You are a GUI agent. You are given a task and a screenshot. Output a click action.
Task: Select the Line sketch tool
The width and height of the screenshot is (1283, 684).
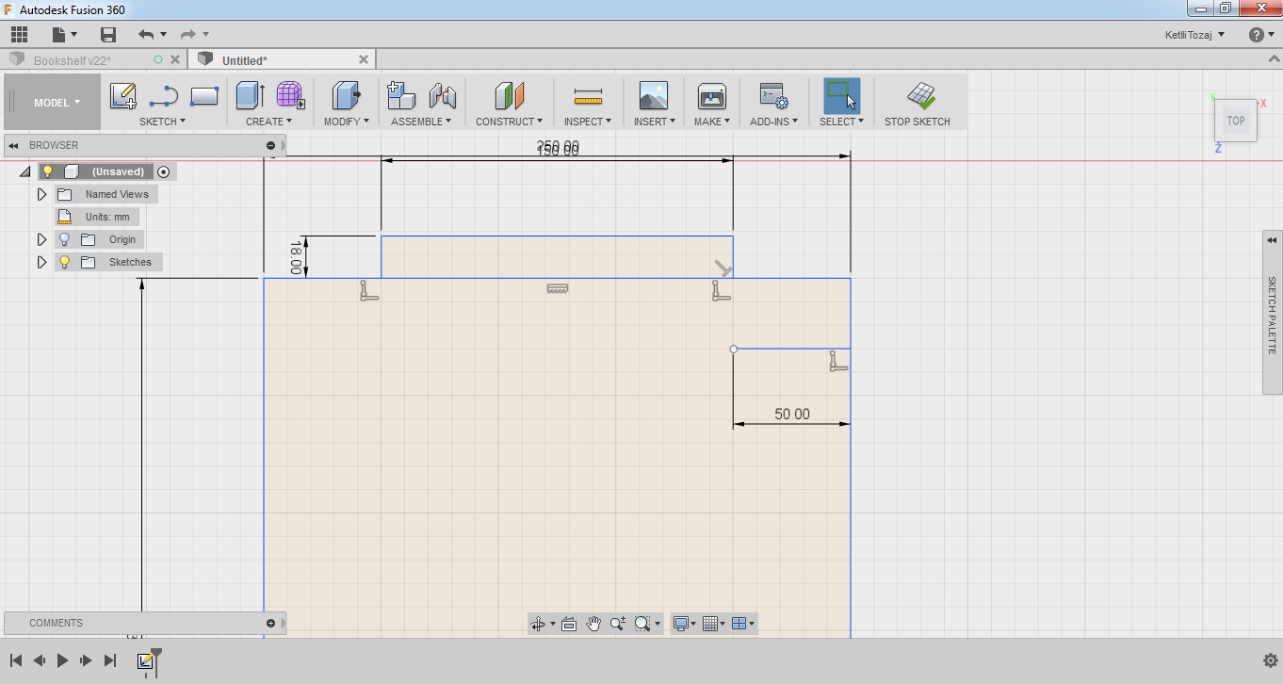[x=164, y=95]
